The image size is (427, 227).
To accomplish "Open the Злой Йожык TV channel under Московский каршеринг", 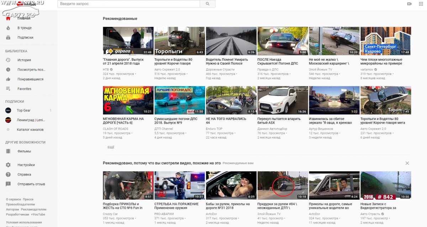I will (x=320, y=69).
